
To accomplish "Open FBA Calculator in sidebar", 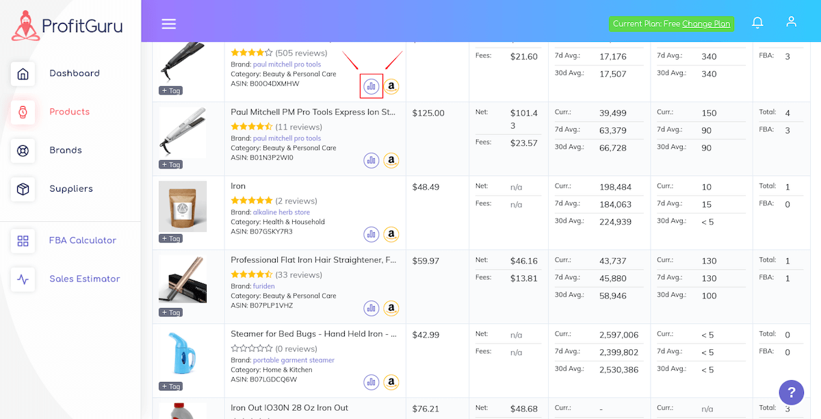I will [x=83, y=240].
